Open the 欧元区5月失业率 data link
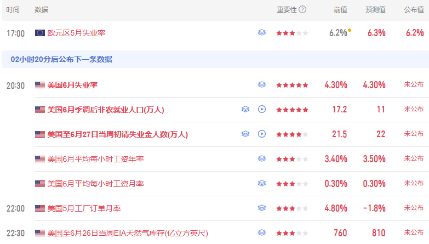This screenshot has width=429, height=244. coord(76,33)
